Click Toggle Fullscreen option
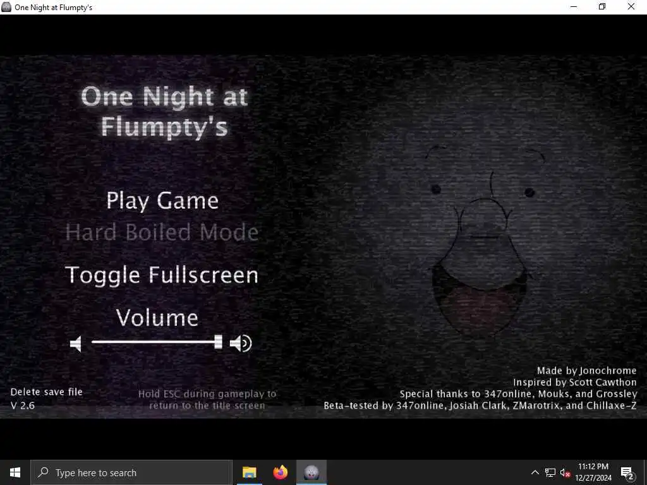647x485 pixels. click(162, 275)
